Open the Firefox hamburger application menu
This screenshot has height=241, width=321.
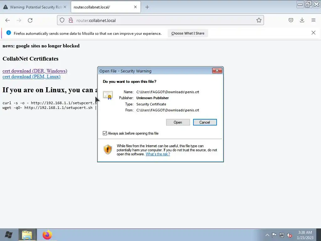pyautogui.click(x=313, y=20)
